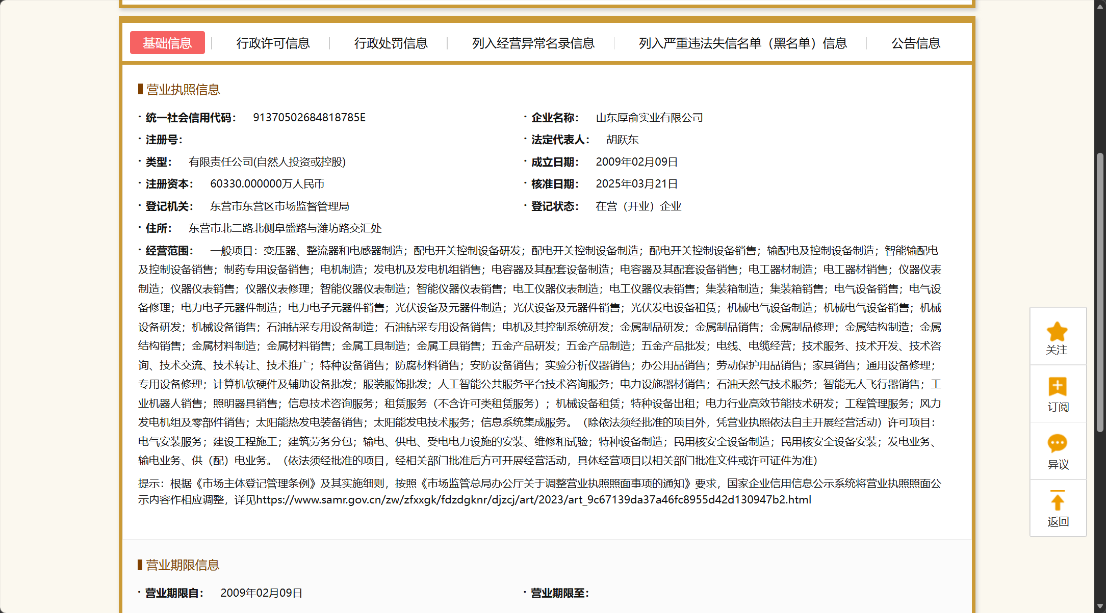This screenshot has width=1106, height=613.
Task: Click company name 山东厚俞实业有限公司
Action: coord(649,118)
